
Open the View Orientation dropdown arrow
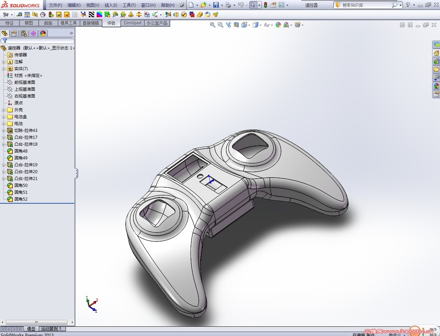pyautogui.click(x=249, y=25)
